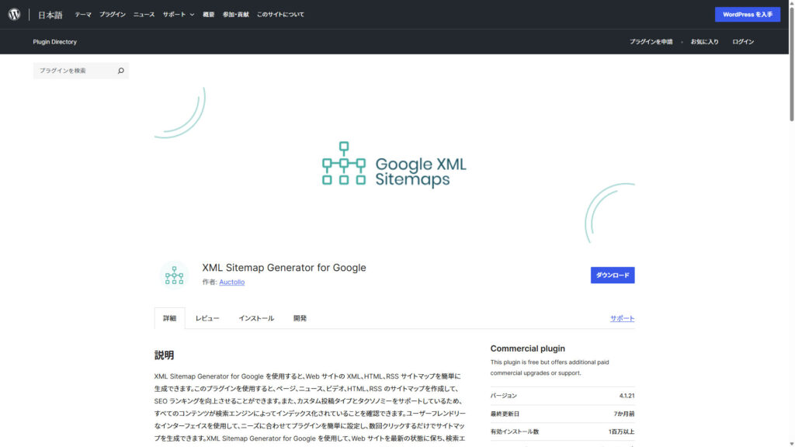Open the このサイトについて link
This screenshot has width=795, height=447.
280,15
